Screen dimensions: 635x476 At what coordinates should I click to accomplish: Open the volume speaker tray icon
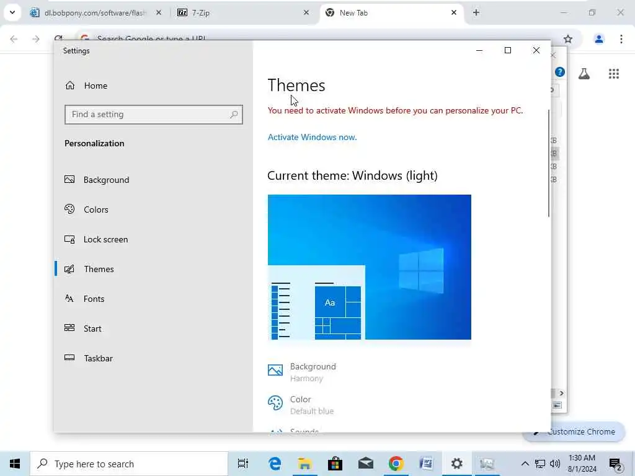(x=555, y=464)
